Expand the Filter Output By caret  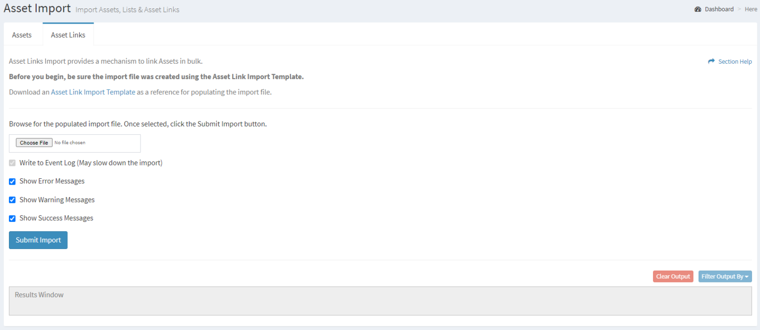[746, 276]
